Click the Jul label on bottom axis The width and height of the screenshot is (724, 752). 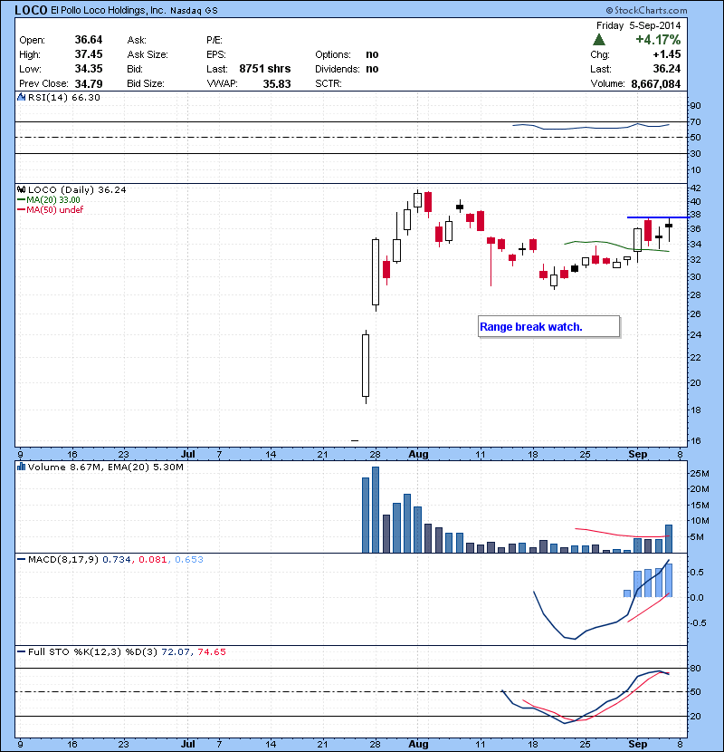pos(188,744)
